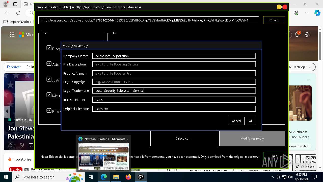Open the notification center icon
This screenshot has width=323, height=182.
[315, 177]
